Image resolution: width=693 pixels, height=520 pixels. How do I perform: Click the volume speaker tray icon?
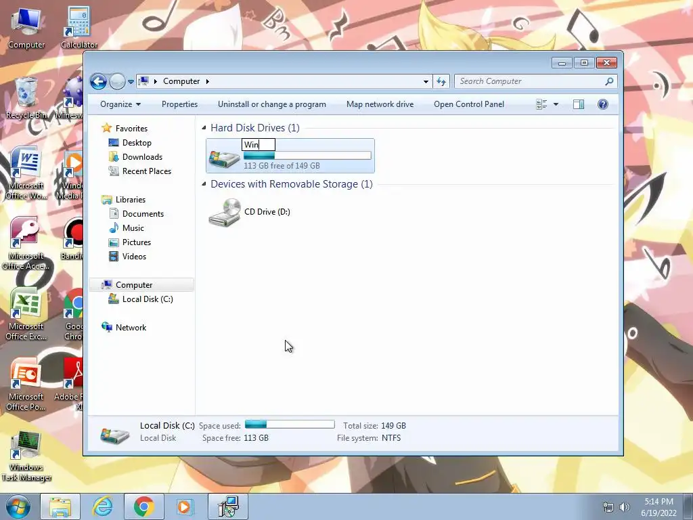(x=624, y=507)
